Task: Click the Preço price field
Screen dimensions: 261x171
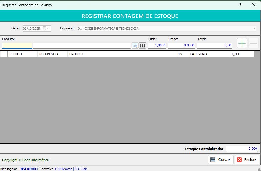Action: (182, 45)
